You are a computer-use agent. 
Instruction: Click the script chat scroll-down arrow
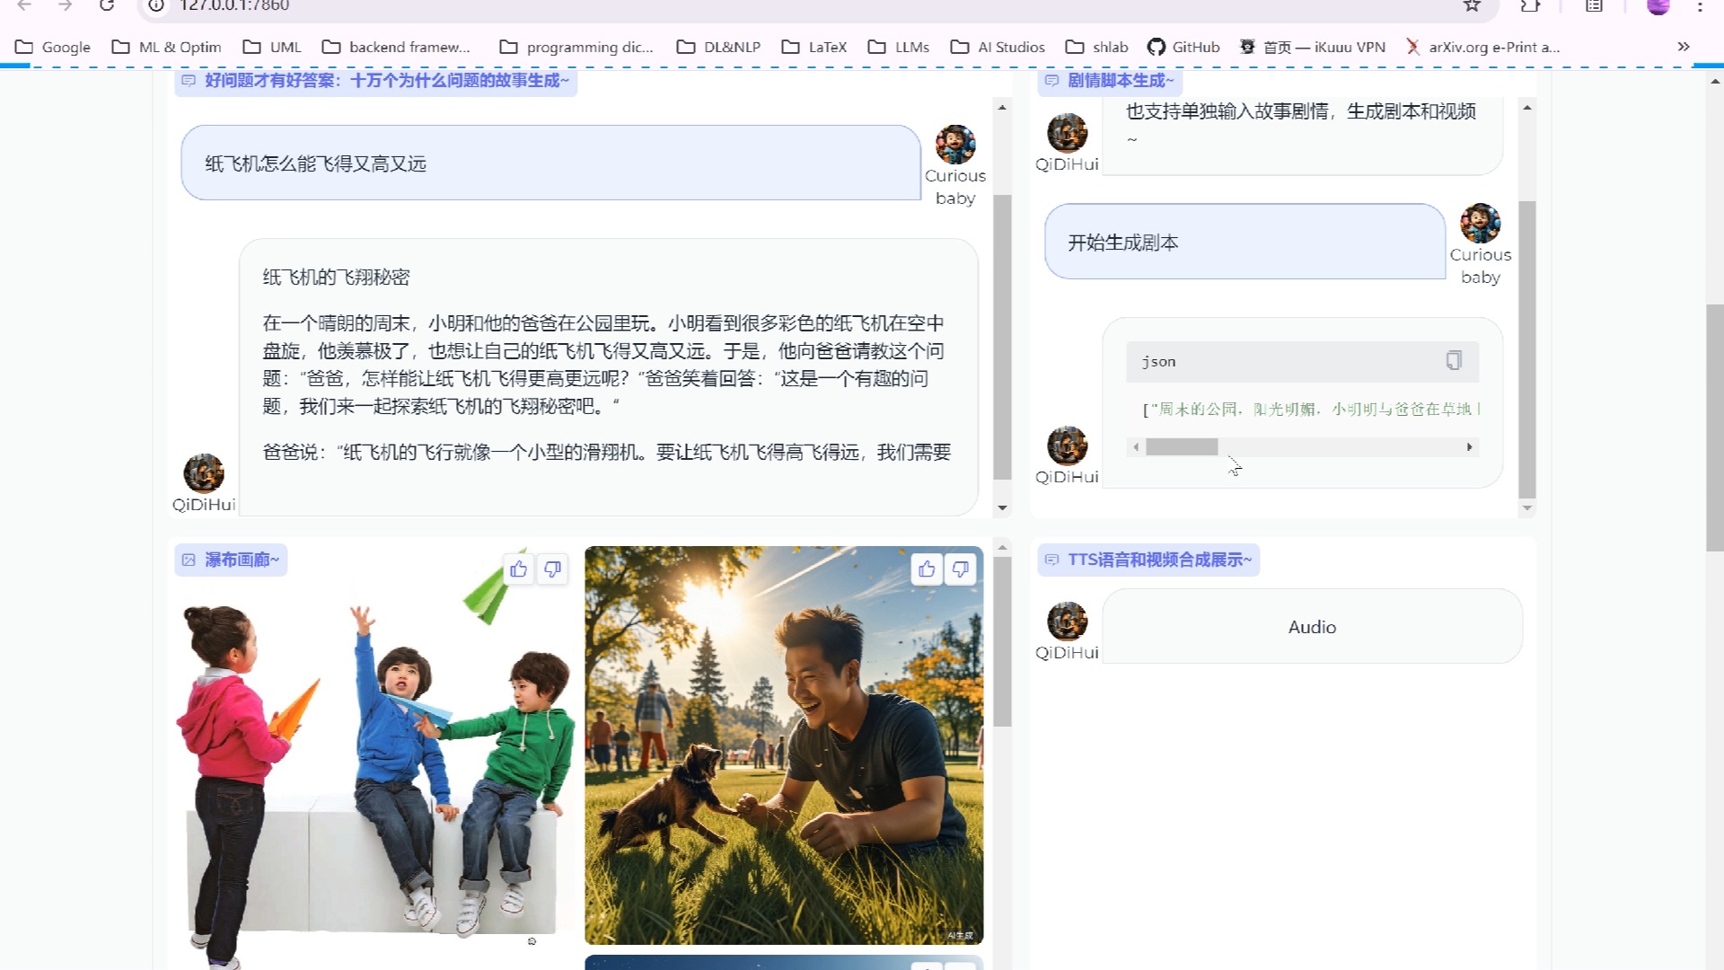1526,507
